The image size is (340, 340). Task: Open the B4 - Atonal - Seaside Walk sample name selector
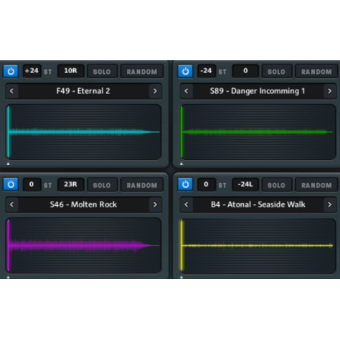point(258,204)
